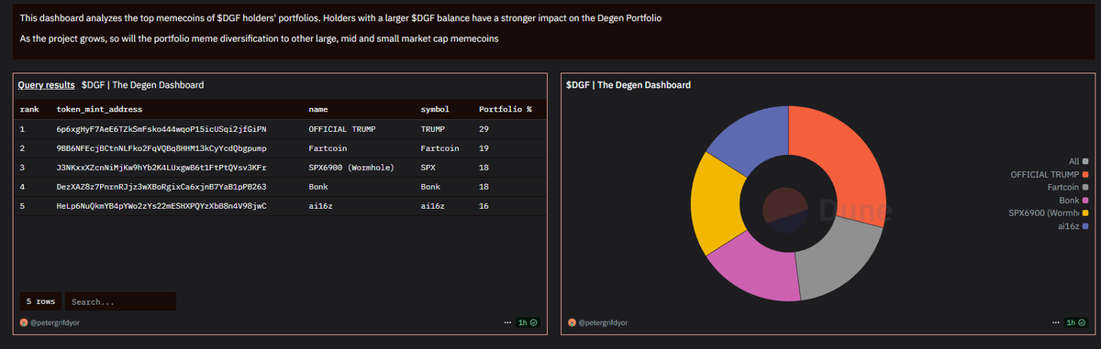Click author avatar icon under the table

24,322
